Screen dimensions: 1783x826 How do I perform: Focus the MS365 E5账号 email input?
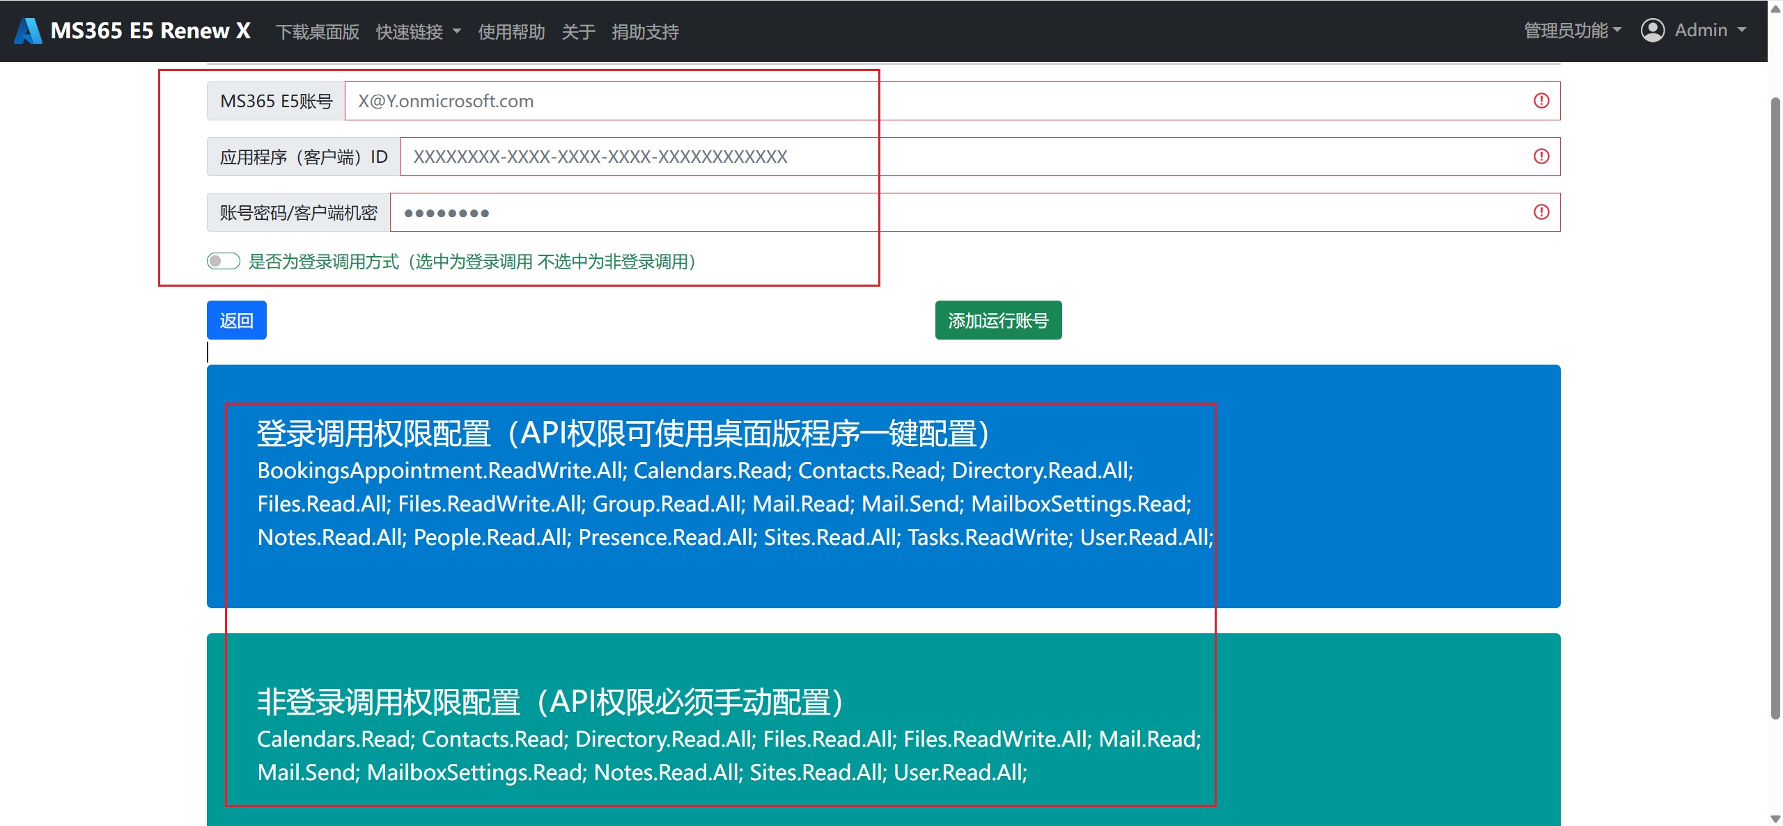(x=952, y=101)
